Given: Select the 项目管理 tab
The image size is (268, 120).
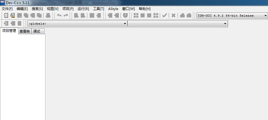Looking at the screenshot, I should pos(9,31).
